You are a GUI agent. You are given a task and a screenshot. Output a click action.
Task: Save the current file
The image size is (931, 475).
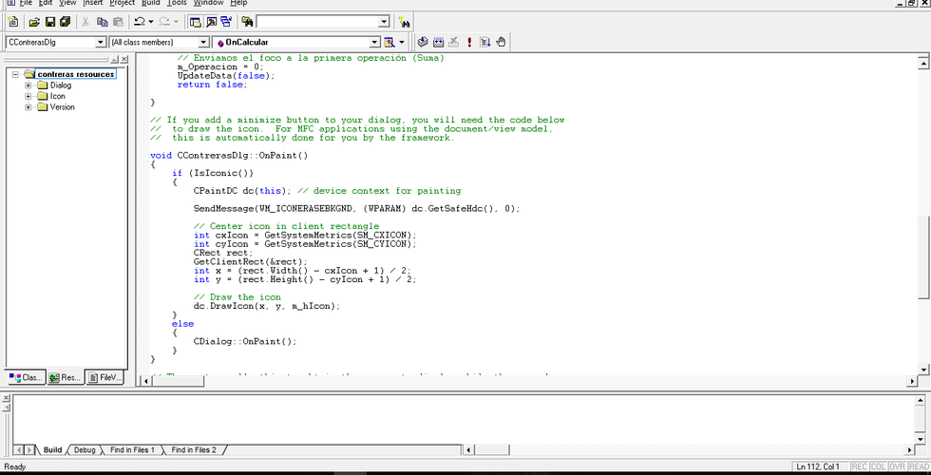tap(49, 22)
